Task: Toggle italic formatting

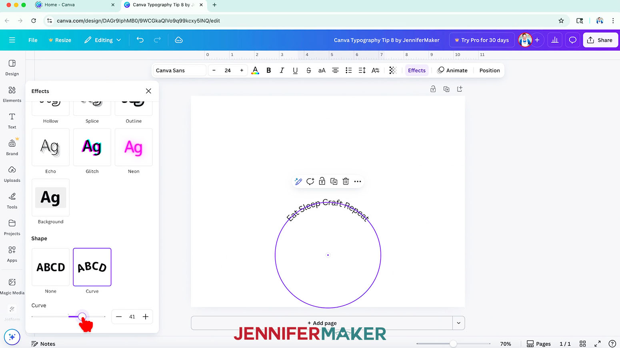Action: coord(282,70)
